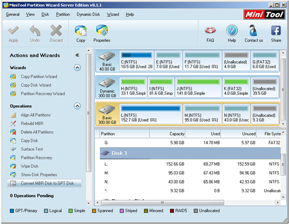Select the J:(NTFS) 141.8 GB volume block
Image resolution: width=289 pixels, height=224 pixels.
pos(198,88)
